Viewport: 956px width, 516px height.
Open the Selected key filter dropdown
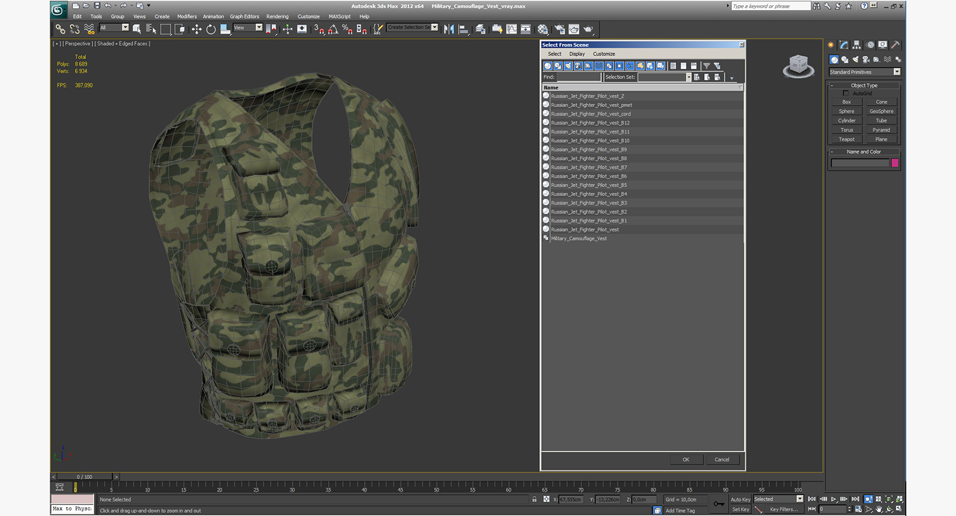pos(800,499)
